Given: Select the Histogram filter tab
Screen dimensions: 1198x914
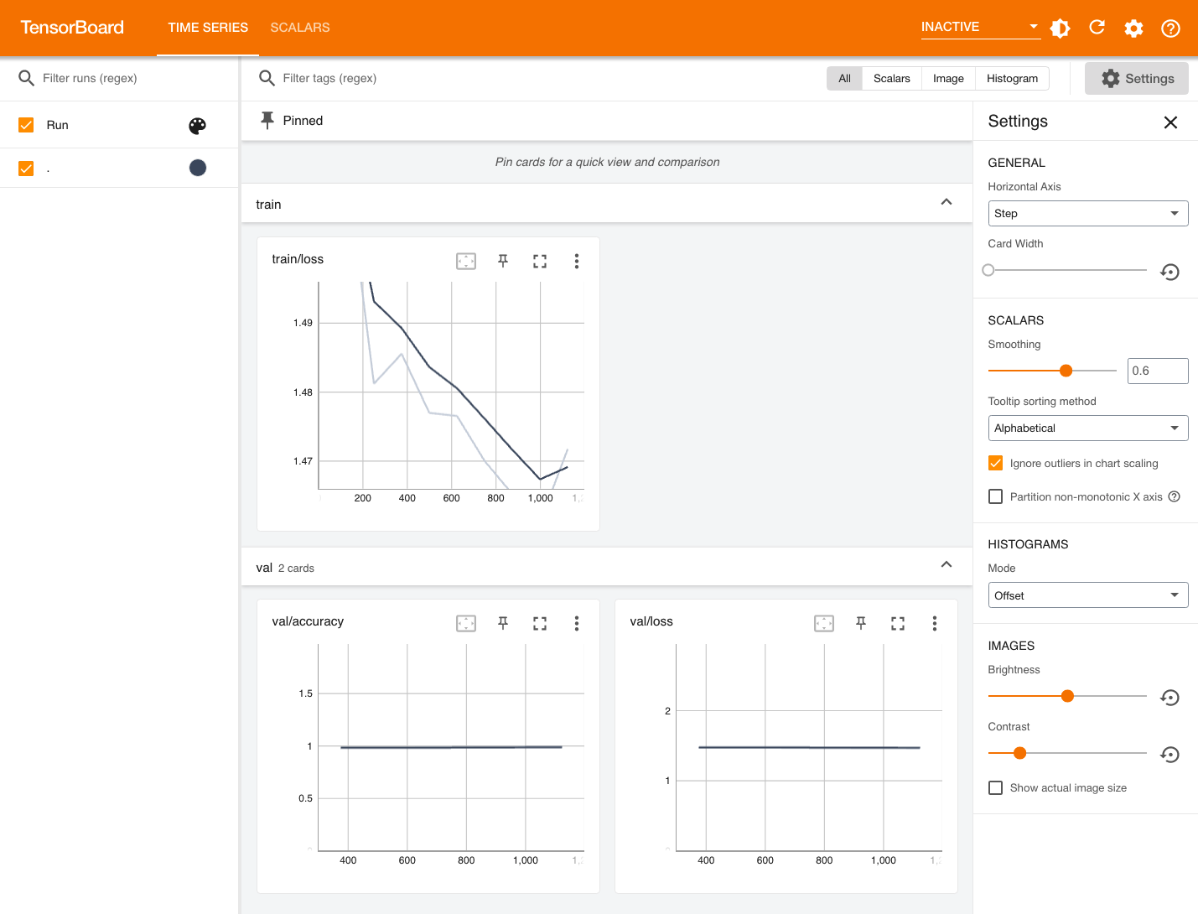Looking at the screenshot, I should pos(1012,78).
